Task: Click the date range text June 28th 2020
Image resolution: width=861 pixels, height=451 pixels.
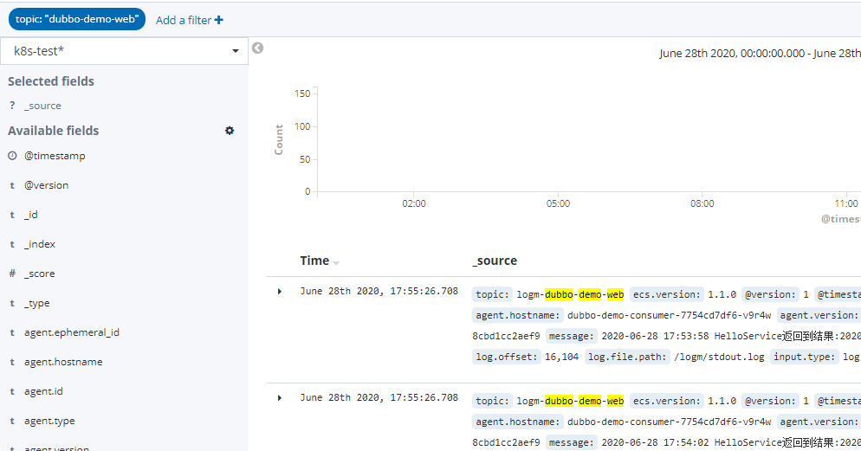Action: pos(760,53)
